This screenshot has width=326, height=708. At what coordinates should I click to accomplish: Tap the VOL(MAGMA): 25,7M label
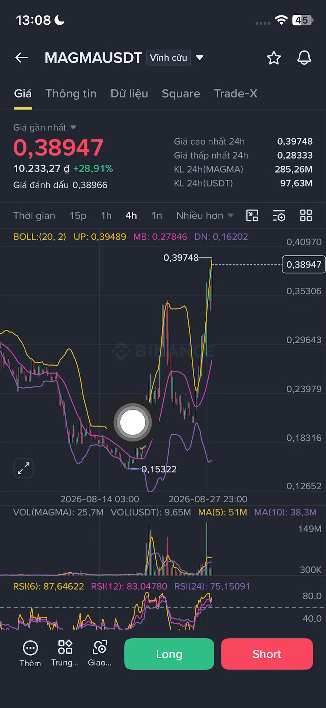click(x=58, y=512)
